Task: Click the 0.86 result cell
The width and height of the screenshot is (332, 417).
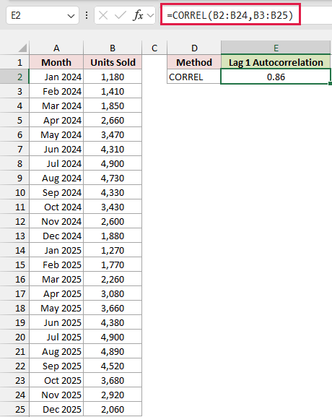Action: pyautogui.click(x=276, y=77)
